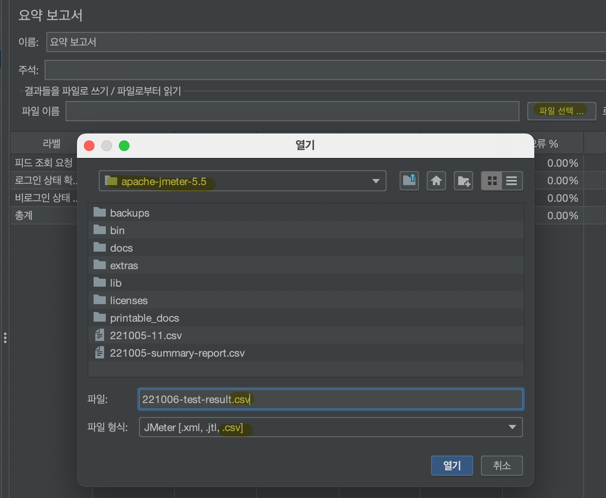This screenshot has width=606, height=498.
Task: Click the 열기 open button
Action: point(452,465)
